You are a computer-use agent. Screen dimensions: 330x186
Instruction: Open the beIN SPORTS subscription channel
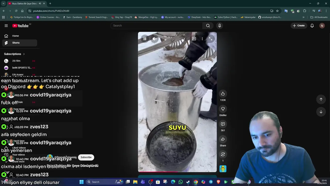20,68
